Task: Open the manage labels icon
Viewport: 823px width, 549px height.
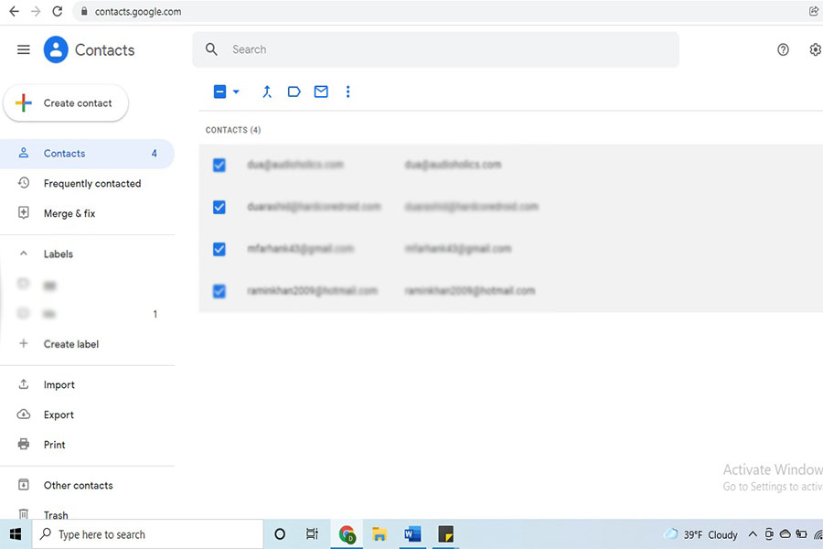Action: (294, 91)
